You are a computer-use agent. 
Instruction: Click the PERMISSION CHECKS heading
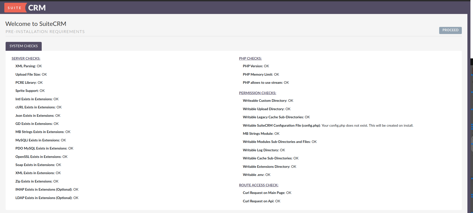[x=258, y=93]
